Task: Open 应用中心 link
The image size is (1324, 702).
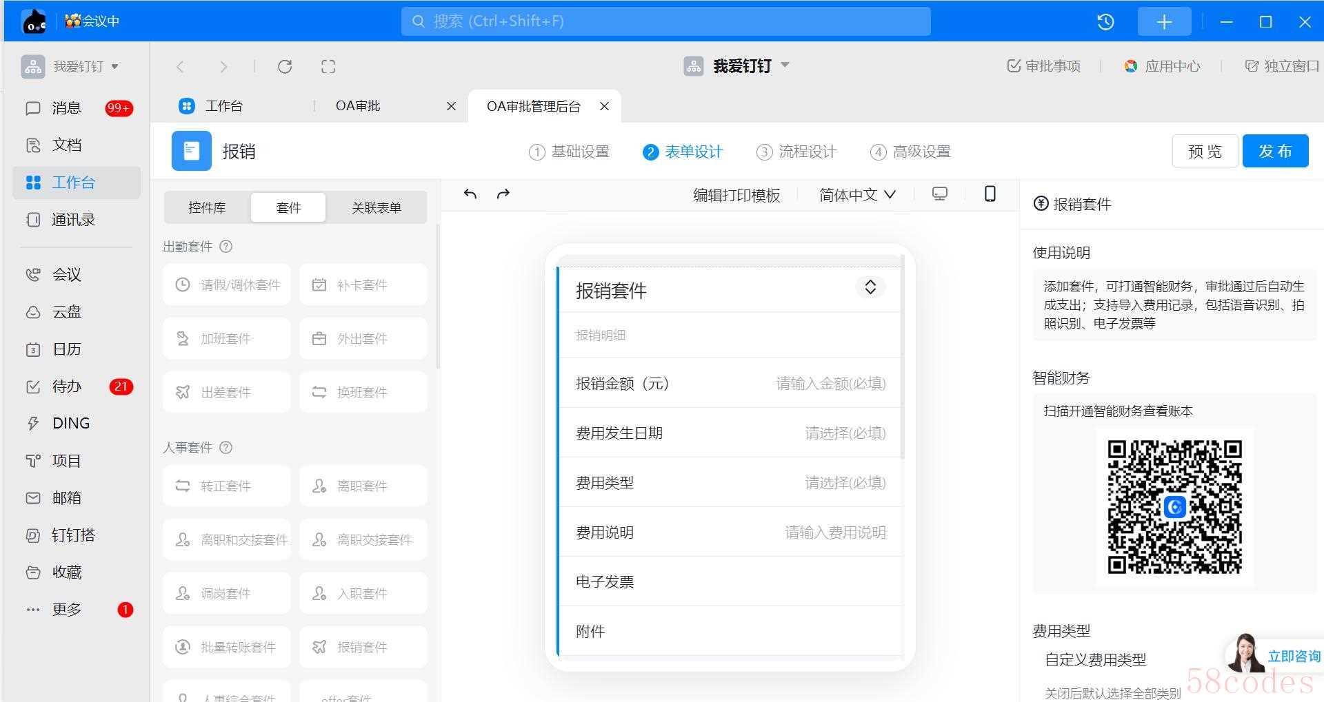Action: 1162,66
